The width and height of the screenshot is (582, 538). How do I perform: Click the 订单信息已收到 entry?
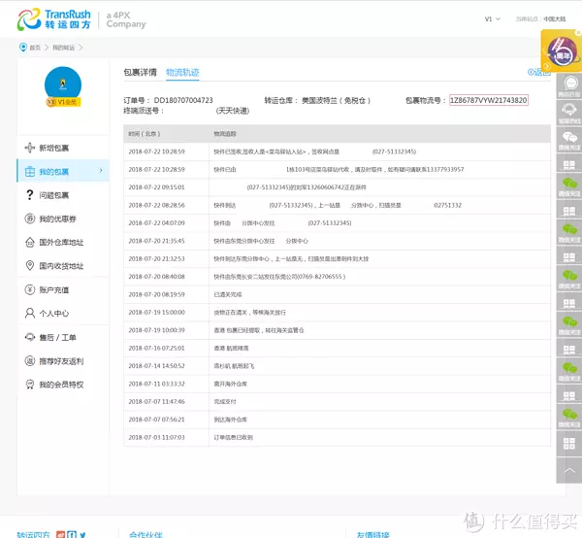point(233,437)
